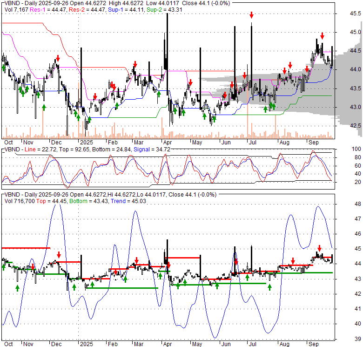This screenshot has width=363, height=347.
Task: Click the 45.0 price axis label
Action: point(355,32)
